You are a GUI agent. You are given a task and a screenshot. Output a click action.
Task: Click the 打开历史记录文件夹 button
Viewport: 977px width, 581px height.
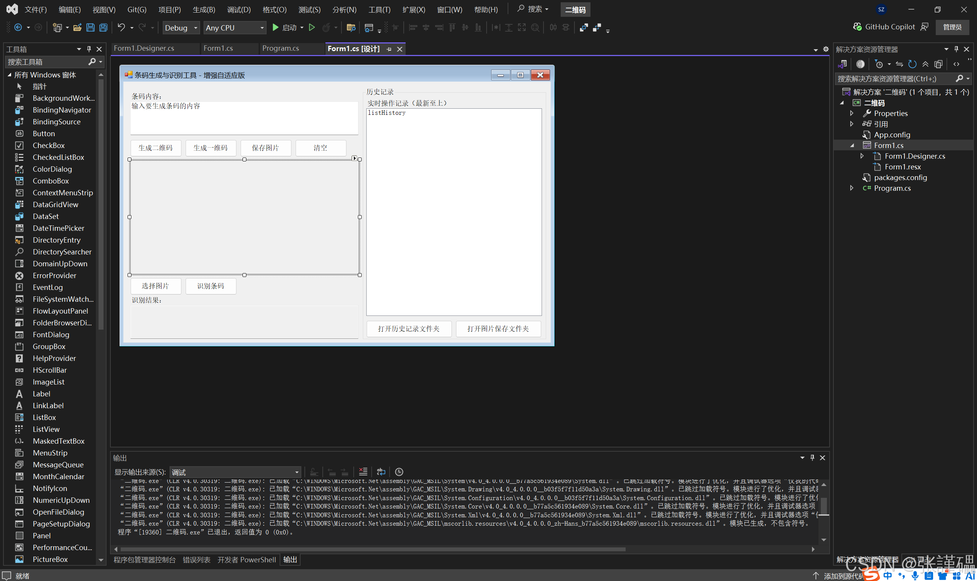[408, 329]
